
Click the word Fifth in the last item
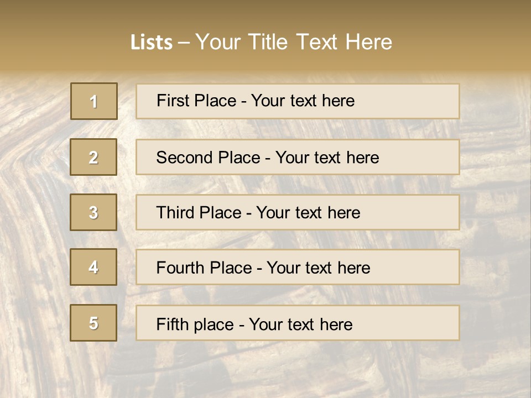[173, 324]
